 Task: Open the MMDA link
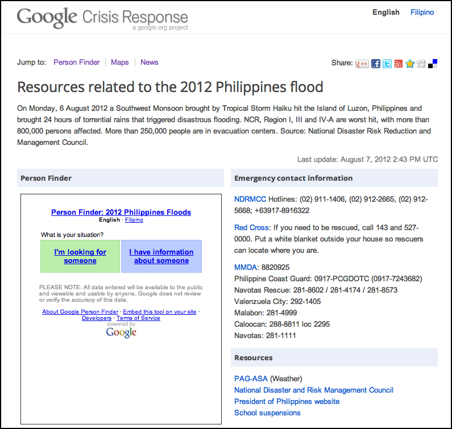click(246, 268)
